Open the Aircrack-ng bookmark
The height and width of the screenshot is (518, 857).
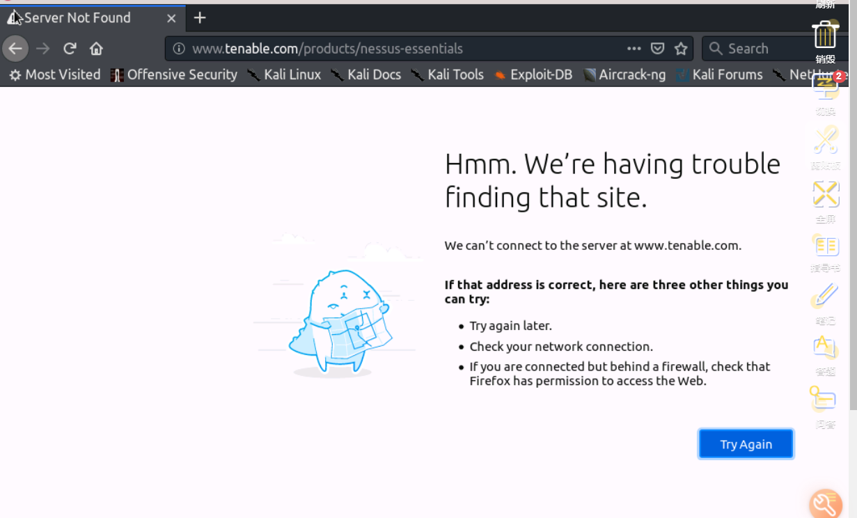click(x=624, y=74)
